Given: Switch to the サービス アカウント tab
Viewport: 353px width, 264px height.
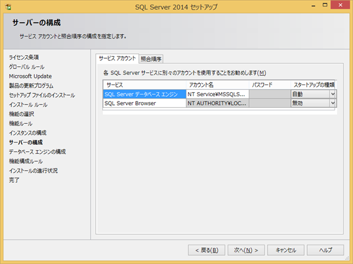Looking at the screenshot, I should pyautogui.click(x=117, y=59).
